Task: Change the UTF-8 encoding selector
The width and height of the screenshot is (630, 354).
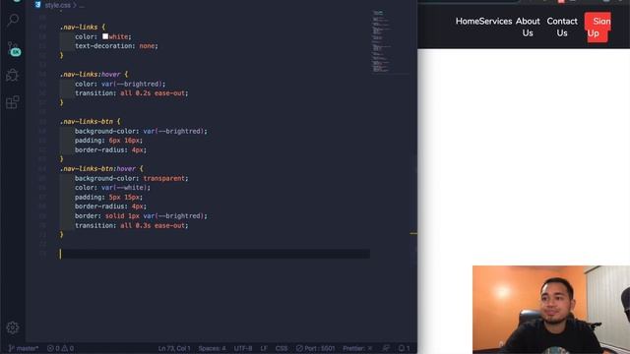Action: (243, 348)
